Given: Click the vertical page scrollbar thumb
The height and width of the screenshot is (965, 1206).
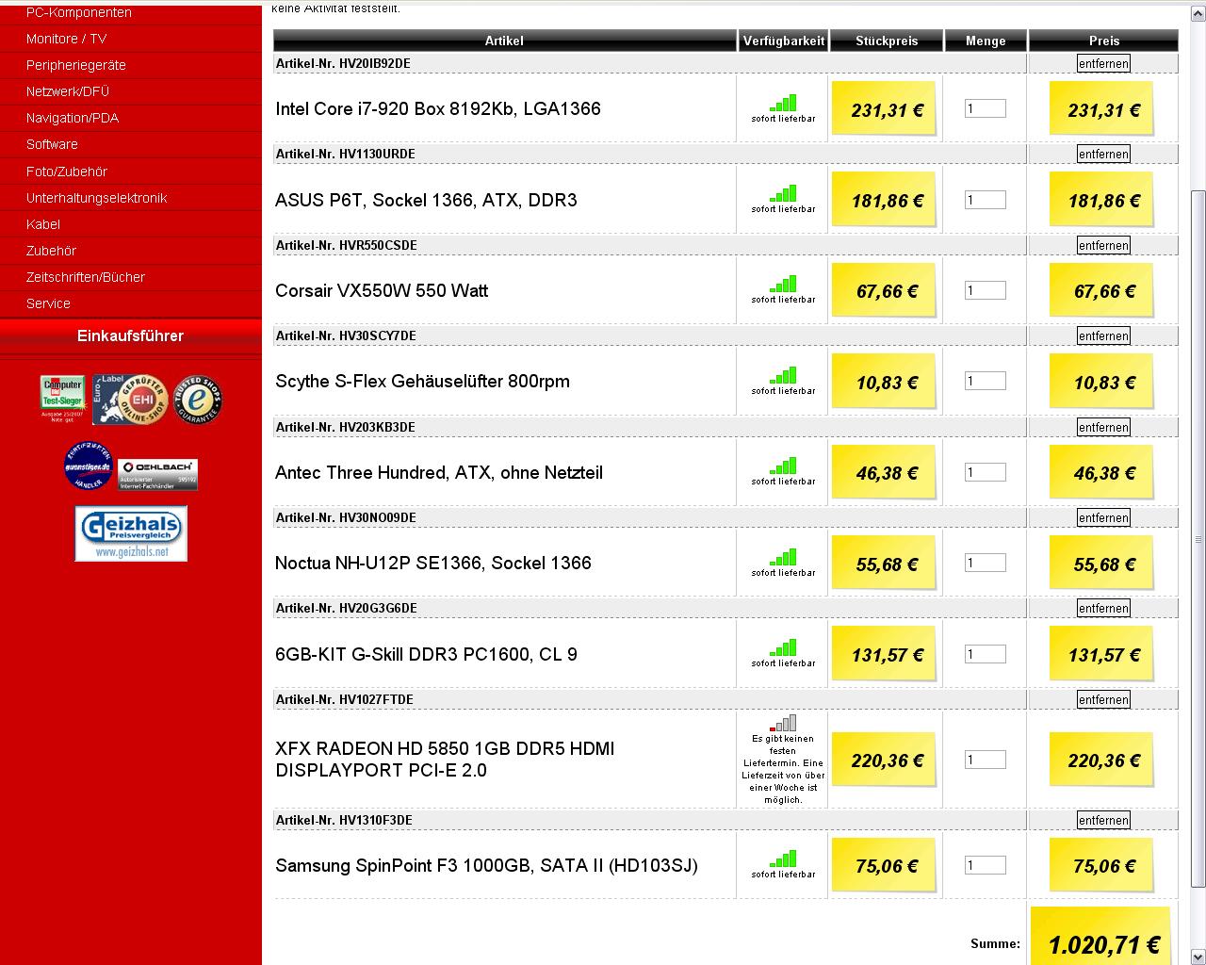Looking at the screenshot, I should tap(1198, 539).
